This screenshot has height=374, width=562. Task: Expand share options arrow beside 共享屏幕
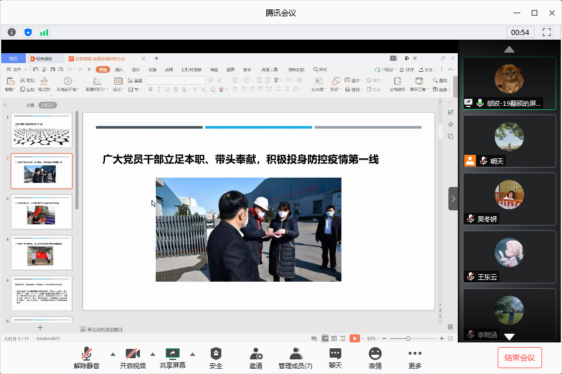(x=192, y=354)
